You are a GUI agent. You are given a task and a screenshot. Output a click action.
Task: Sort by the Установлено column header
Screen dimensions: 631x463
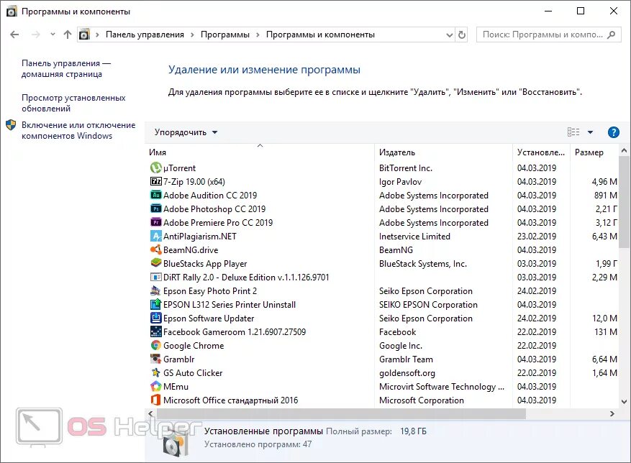point(541,152)
